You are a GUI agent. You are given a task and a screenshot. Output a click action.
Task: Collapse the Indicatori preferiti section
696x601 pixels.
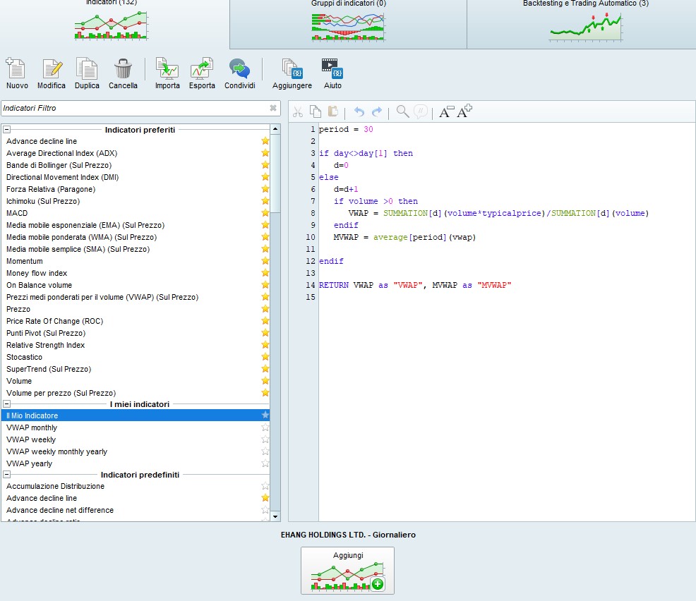pyautogui.click(x=7, y=130)
